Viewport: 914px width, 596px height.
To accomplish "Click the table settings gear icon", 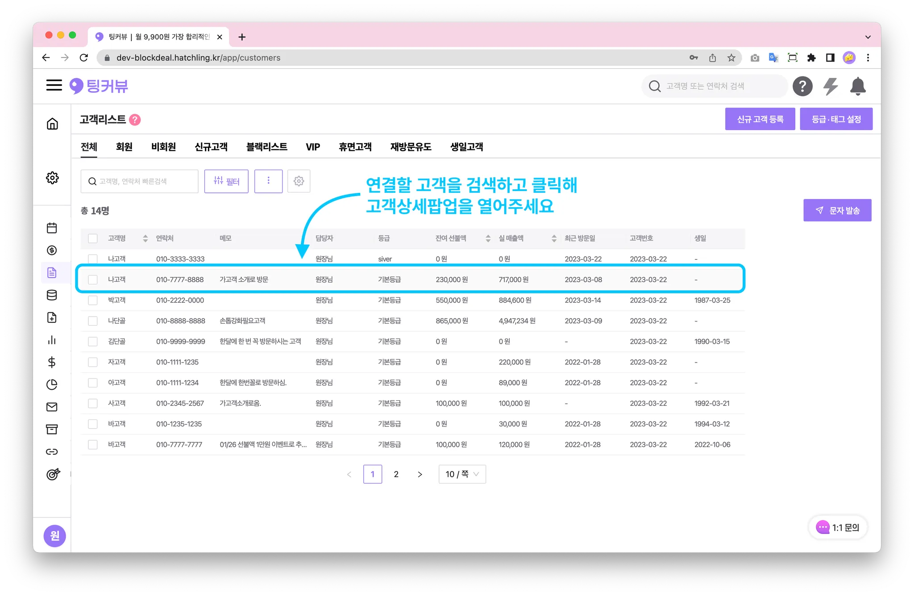I will [x=299, y=181].
